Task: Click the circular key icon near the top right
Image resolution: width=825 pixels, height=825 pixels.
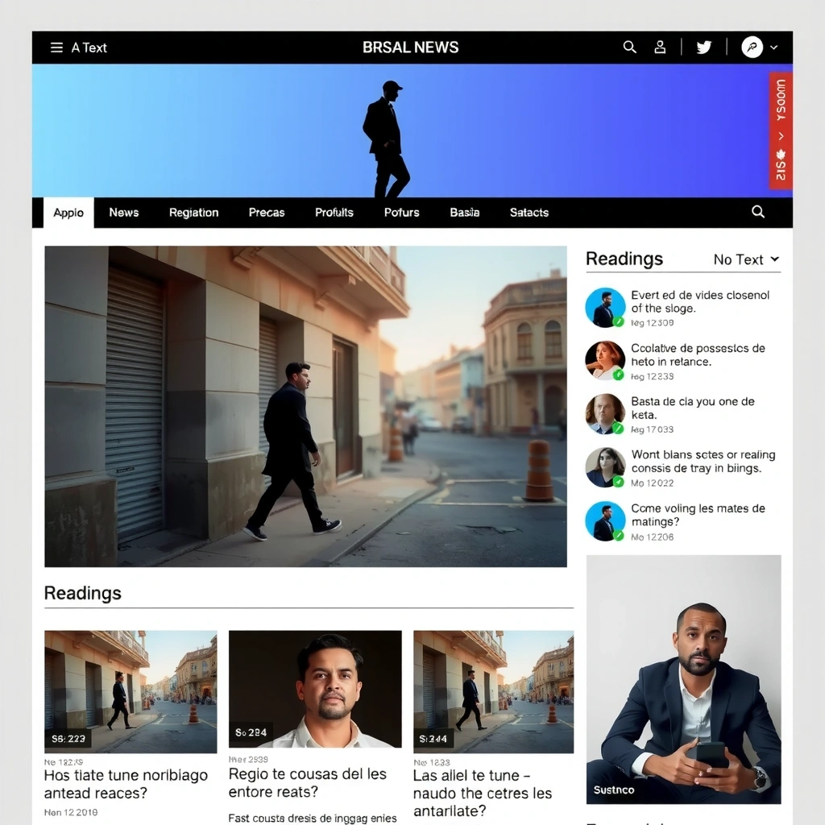Action: click(750, 47)
